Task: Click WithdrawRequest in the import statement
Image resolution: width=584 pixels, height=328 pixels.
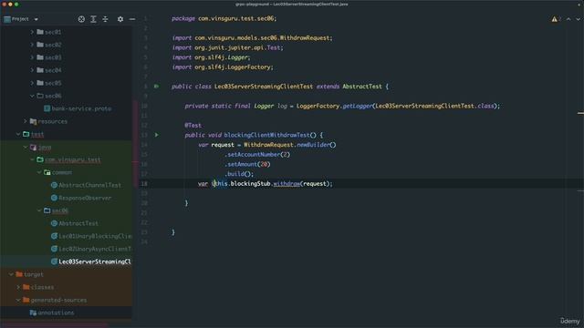Action: 305,38
